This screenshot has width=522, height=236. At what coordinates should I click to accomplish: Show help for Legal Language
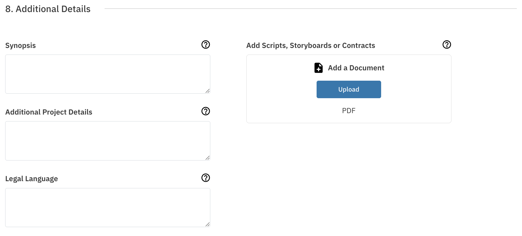point(206,178)
